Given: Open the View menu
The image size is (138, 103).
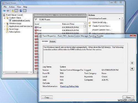Looking at the screenshot, I should 19,7.
